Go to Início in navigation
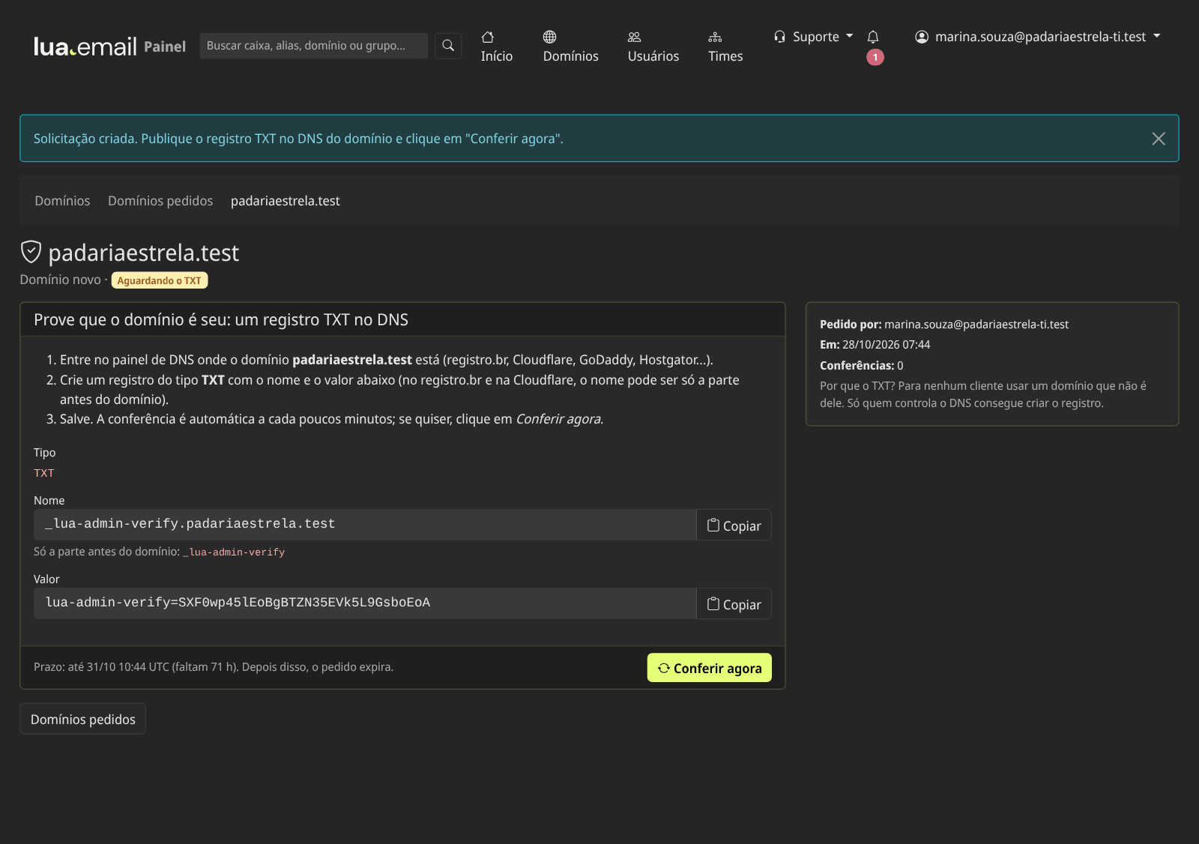 click(497, 46)
